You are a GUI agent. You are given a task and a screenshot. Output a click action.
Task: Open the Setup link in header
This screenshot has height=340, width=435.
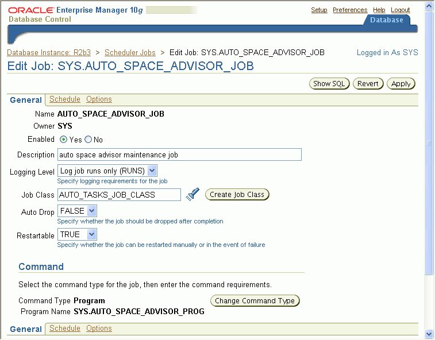319,10
